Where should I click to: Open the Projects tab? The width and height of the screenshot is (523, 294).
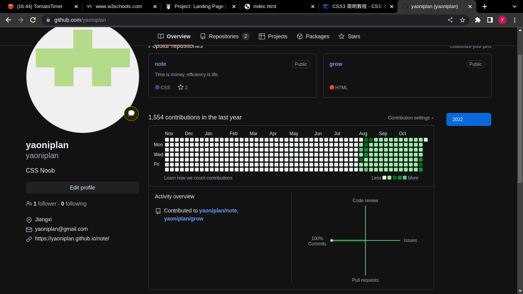pos(273,36)
